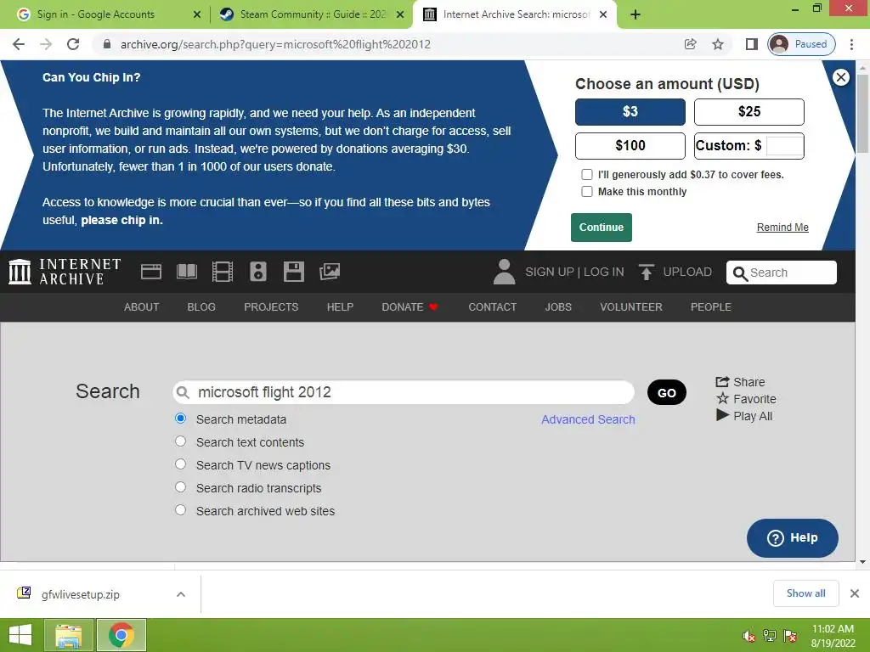Screen dimensions: 870x652
Task: Click the microsoft flight 2012 search box
Action: [x=404, y=392]
